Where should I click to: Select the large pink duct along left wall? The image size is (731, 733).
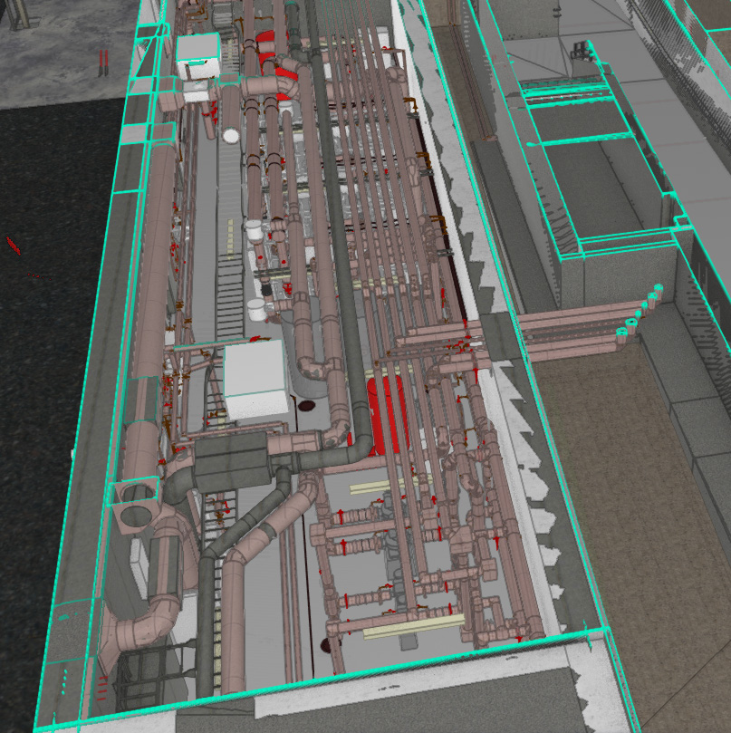coord(152,272)
